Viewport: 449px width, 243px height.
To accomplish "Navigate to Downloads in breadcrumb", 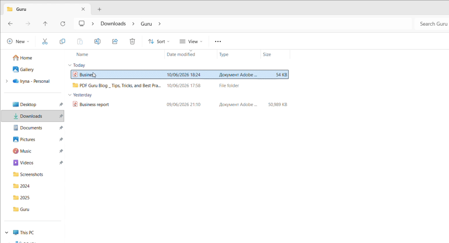I will 113,24.
